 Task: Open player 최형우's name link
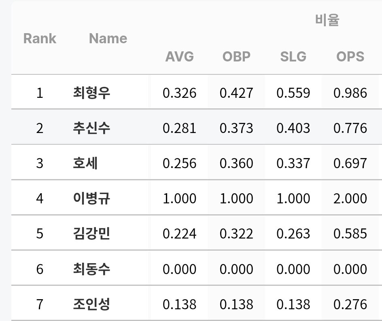[91, 93]
